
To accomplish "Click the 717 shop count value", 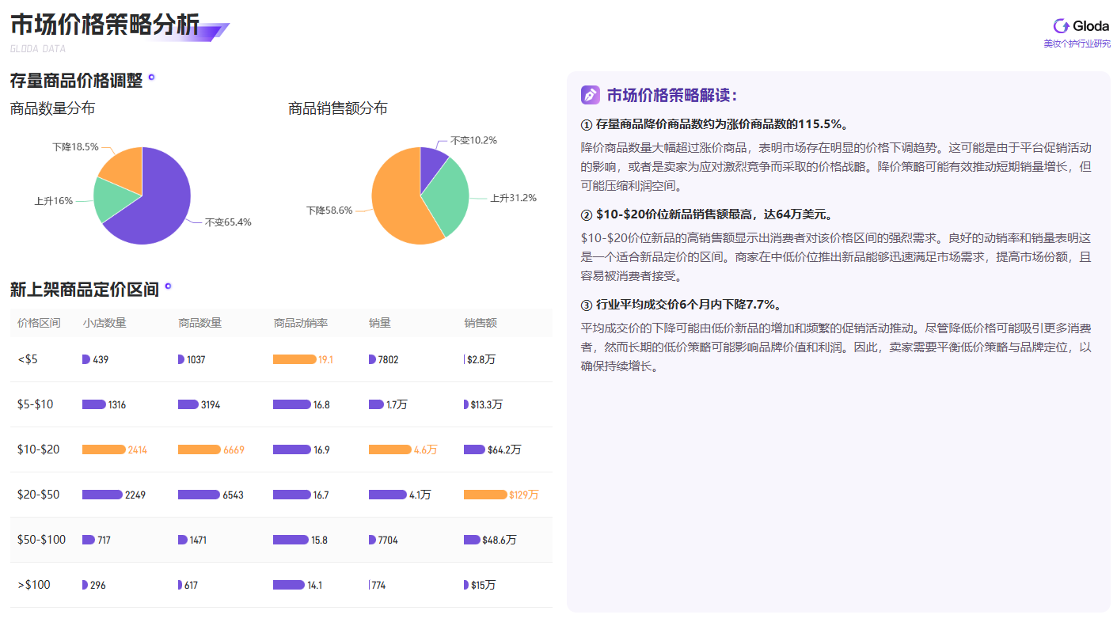I will coord(104,540).
